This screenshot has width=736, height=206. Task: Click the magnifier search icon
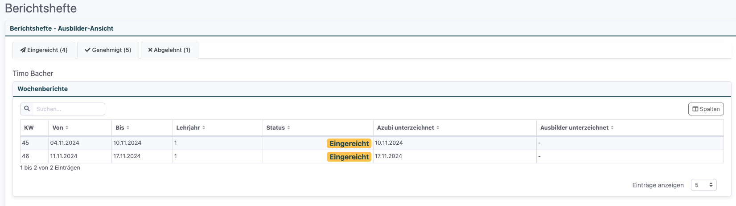(27, 109)
